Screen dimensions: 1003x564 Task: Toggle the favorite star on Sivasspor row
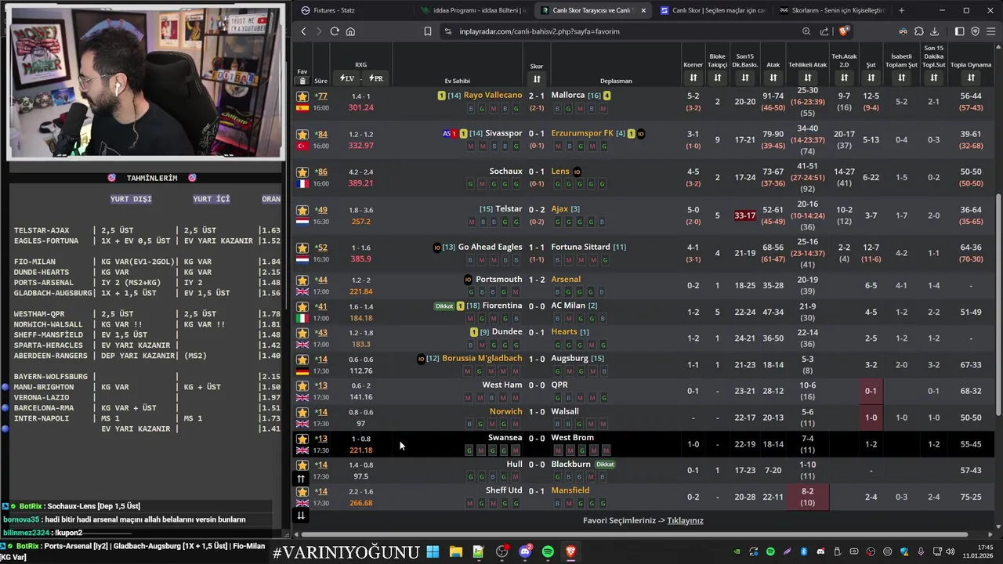pos(302,134)
